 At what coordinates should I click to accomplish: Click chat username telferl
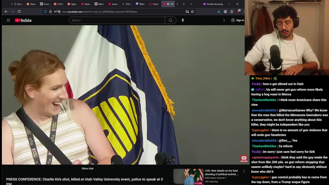coord(260,90)
